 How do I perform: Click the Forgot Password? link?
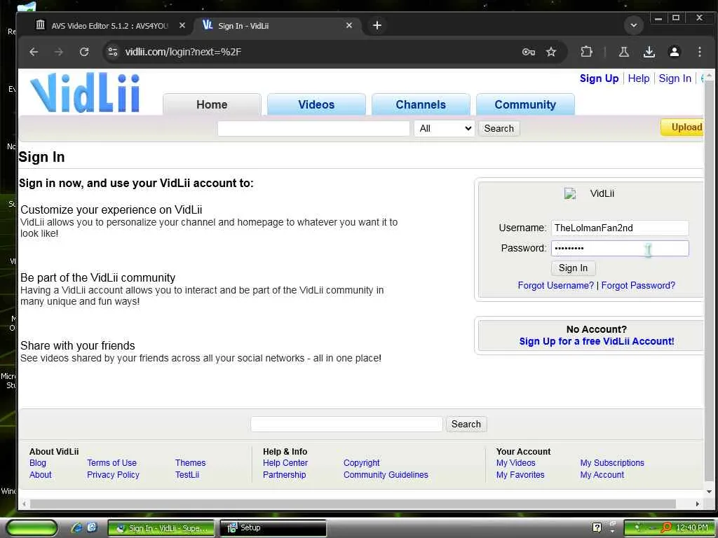[638, 286]
